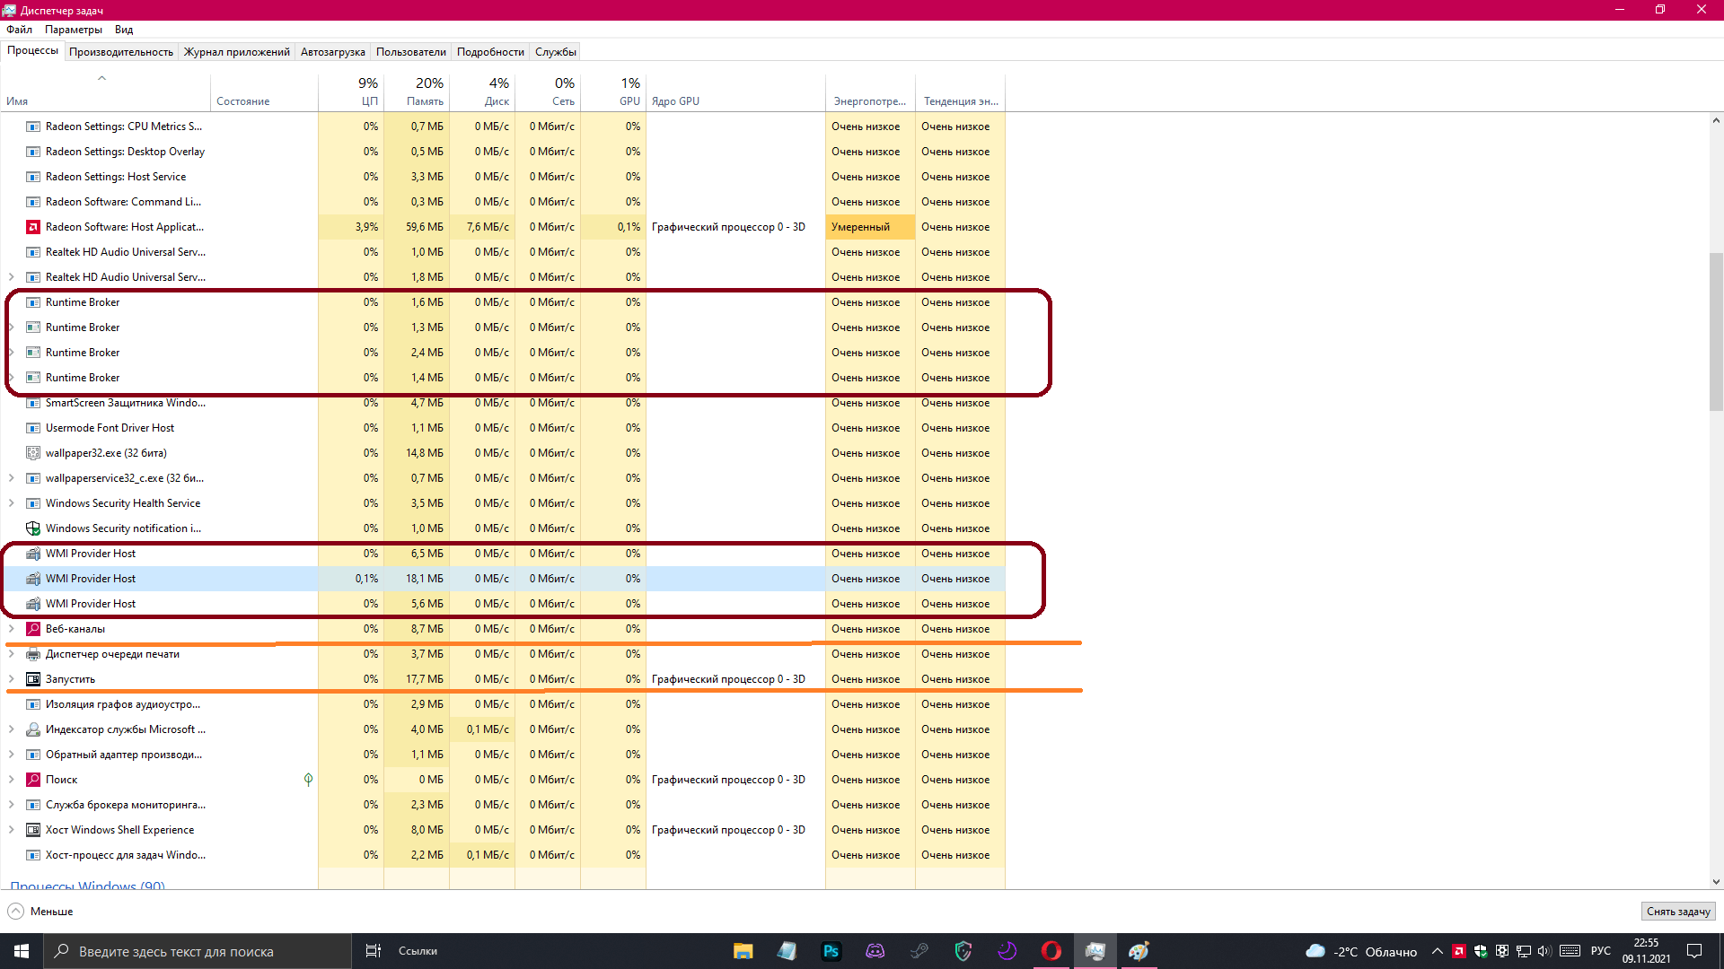
Task: Click the vertical scrollbar thumb
Action: tap(1716, 332)
